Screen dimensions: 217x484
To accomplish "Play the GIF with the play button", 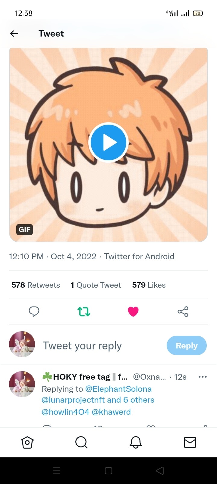I will click(x=108, y=142).
